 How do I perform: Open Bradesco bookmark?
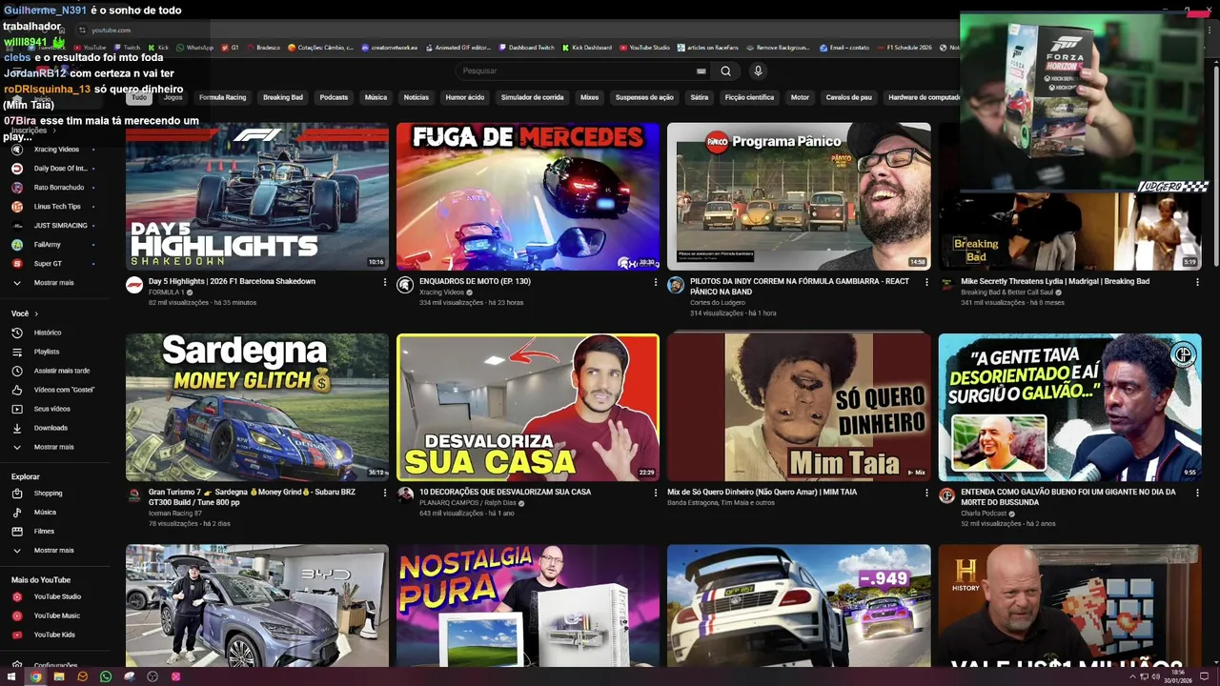[x=263, y=47]
